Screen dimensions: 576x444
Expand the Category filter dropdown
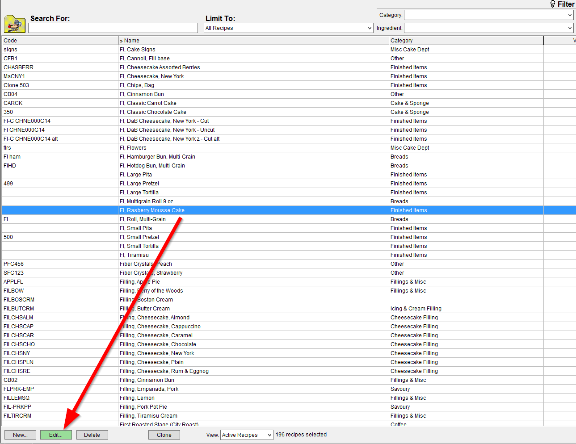(x=488, y=15)
